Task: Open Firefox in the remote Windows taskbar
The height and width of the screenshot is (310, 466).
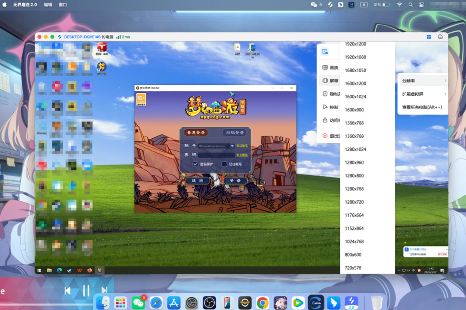Action: pos(89,270)
